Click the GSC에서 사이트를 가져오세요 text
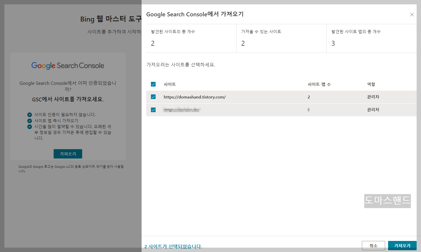The width and height of the screenshot is (421, 252). click(x=68, y=99)
